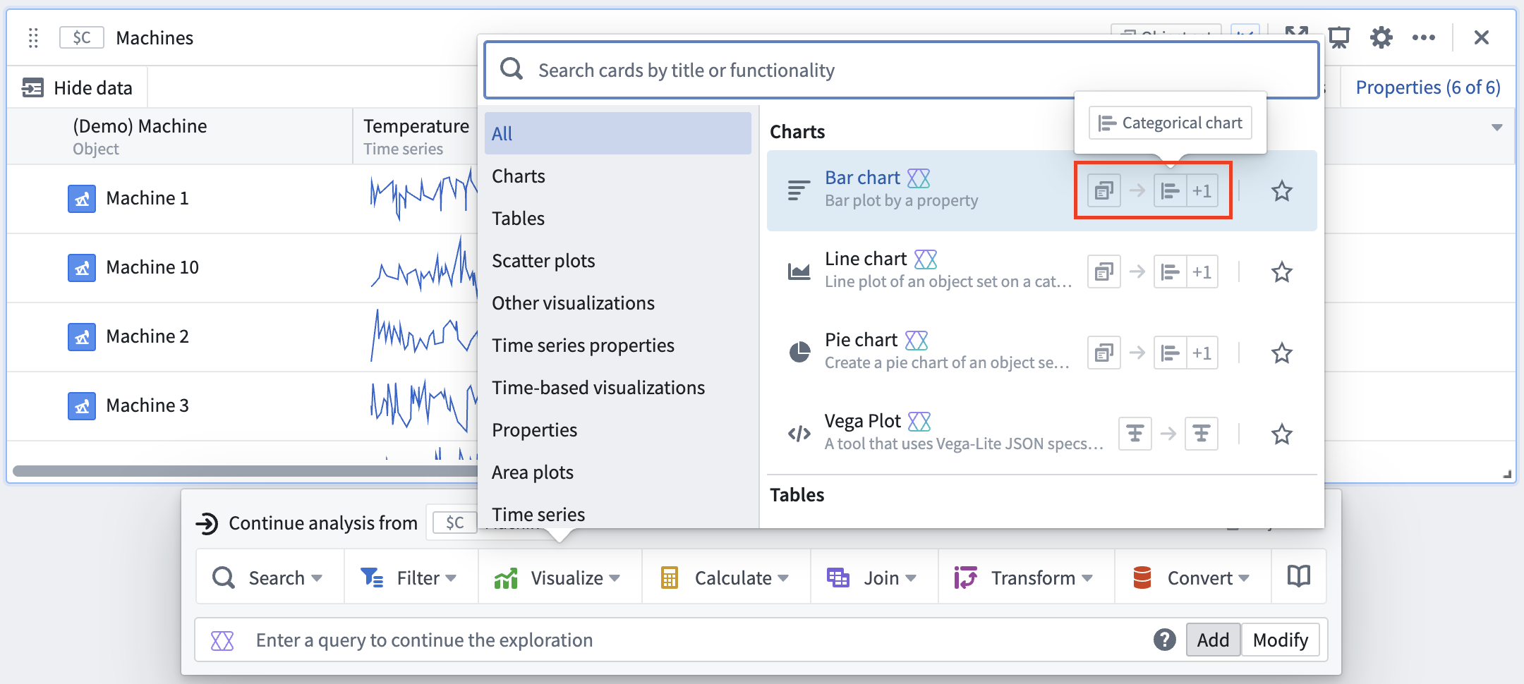The height and width of the screenshot is (684, 1524).
Task: Close the Machines card
Action: 1481,37
